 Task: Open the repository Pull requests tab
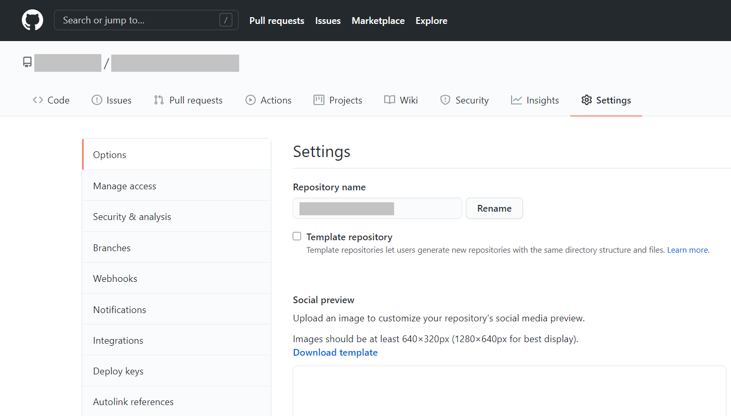tap(188, 100)
